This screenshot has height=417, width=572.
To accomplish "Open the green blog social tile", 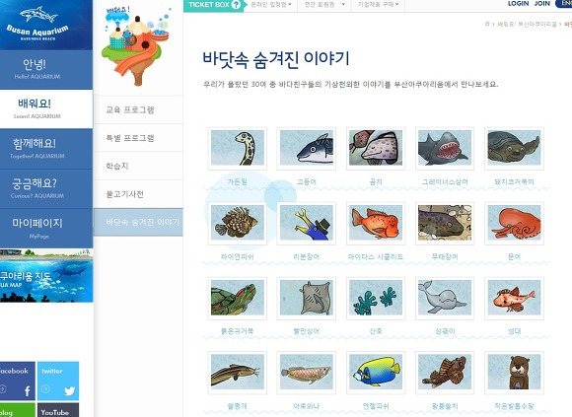I will 17,410.
